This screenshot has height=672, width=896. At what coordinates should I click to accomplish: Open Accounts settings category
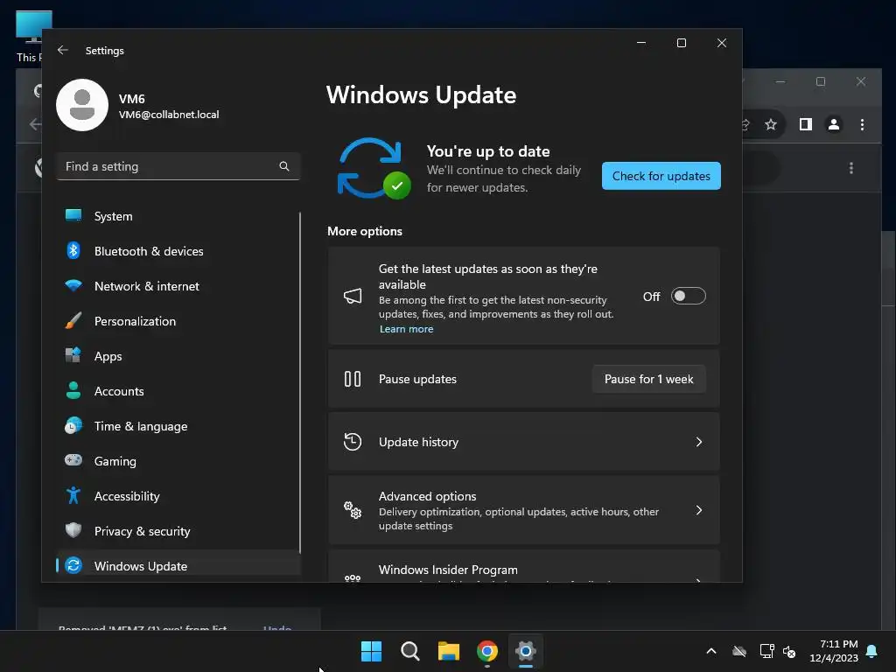coord(178,391)
